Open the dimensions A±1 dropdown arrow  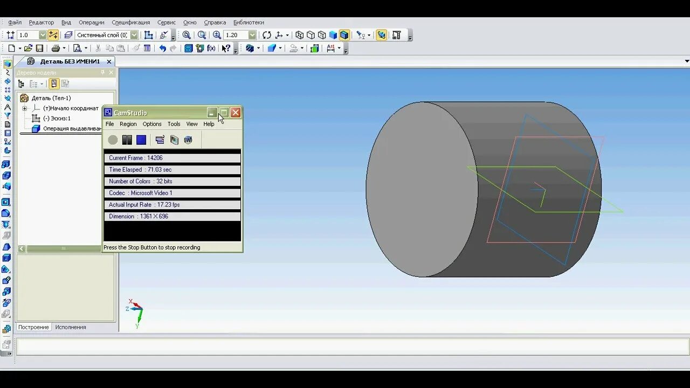(x=339, y=48)
